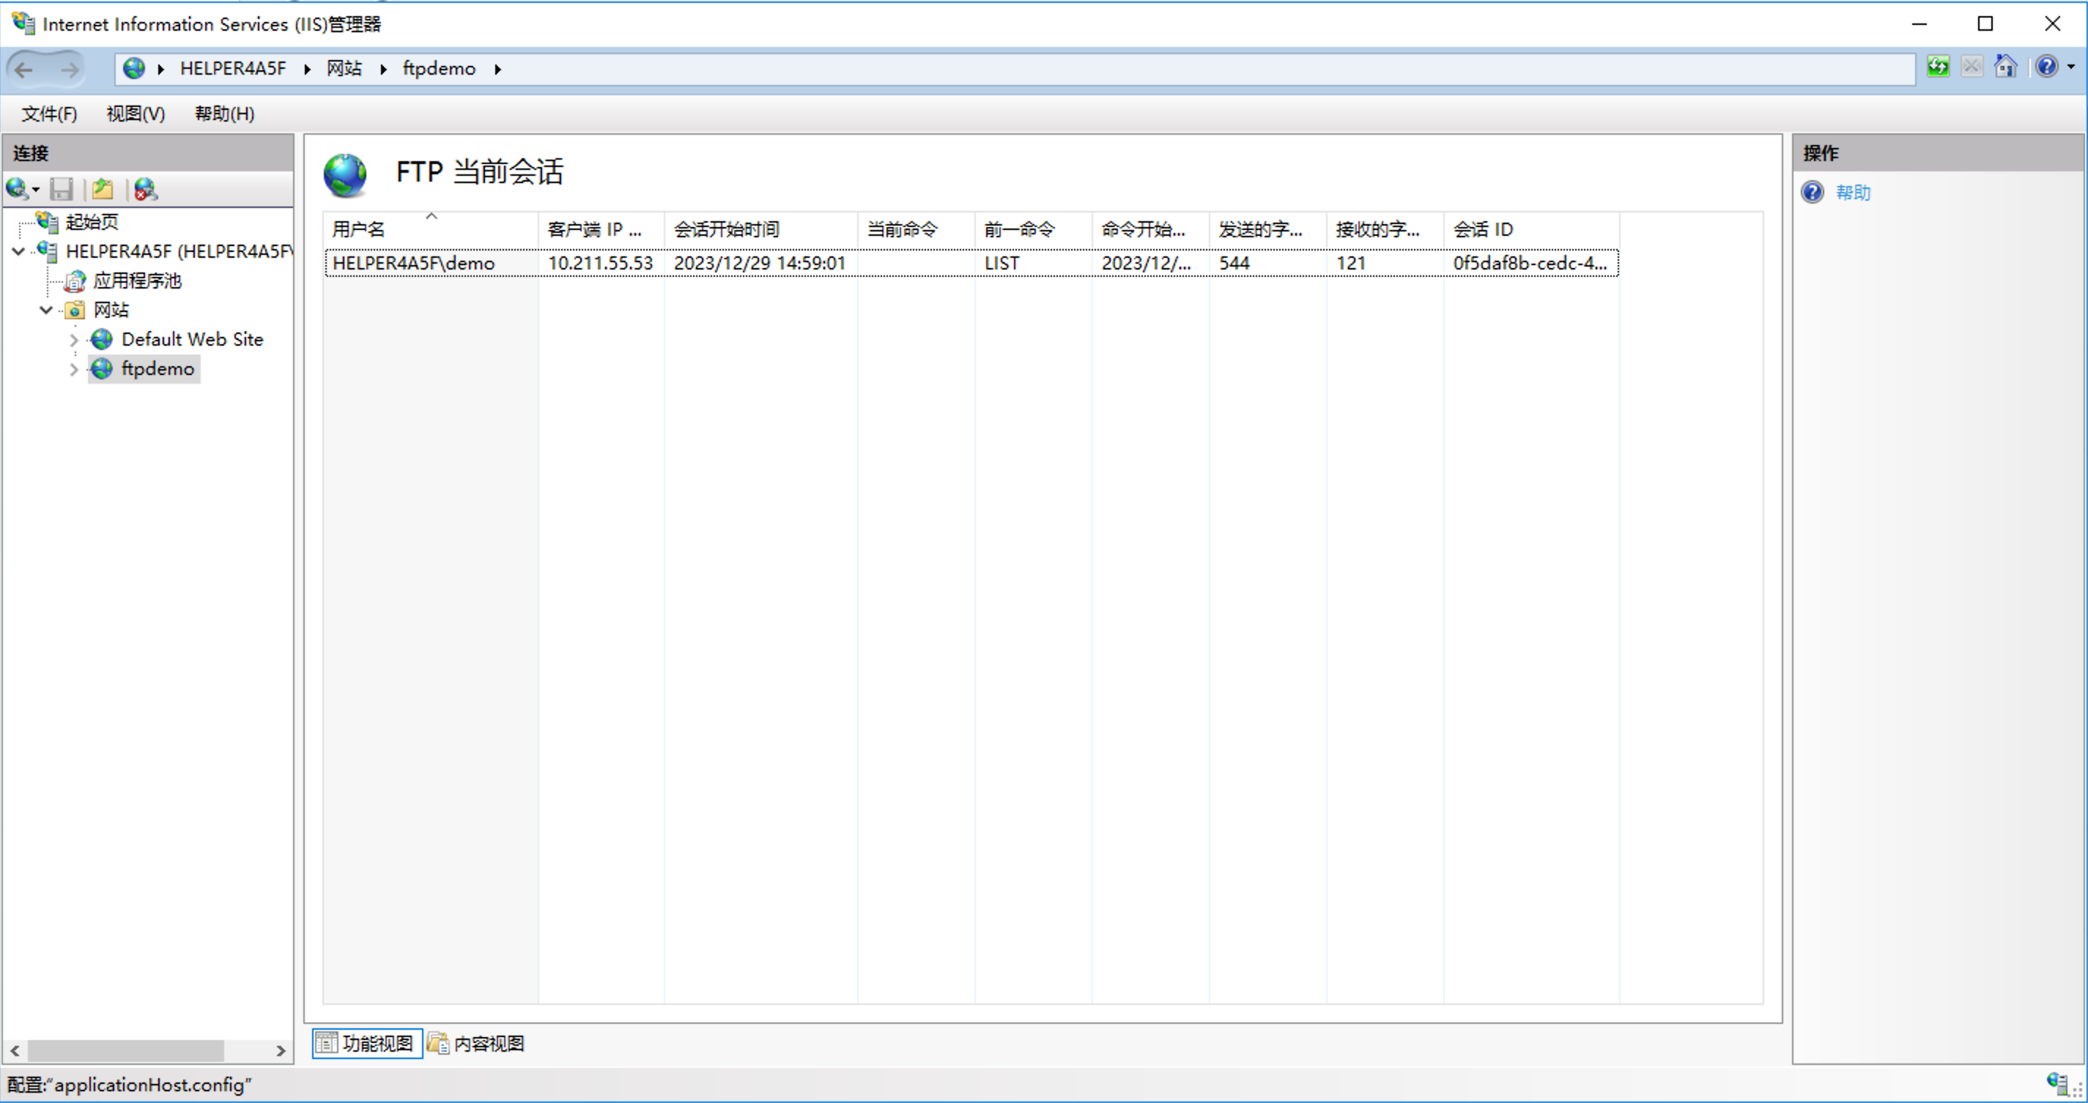Click the Refresh page icon in address bar
2088x1103 pixels.
pyautogui.click(x=1938, y=67)
